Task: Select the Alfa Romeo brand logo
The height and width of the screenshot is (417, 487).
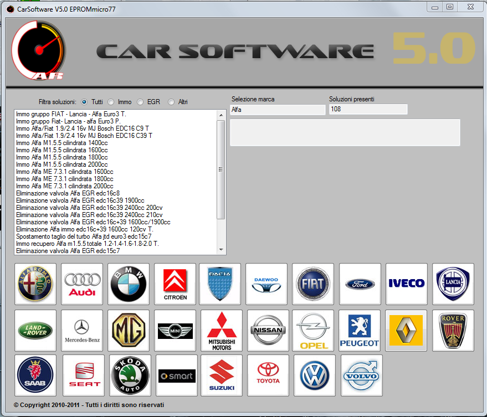Action: pyautogui.click(x=35, y=284)
